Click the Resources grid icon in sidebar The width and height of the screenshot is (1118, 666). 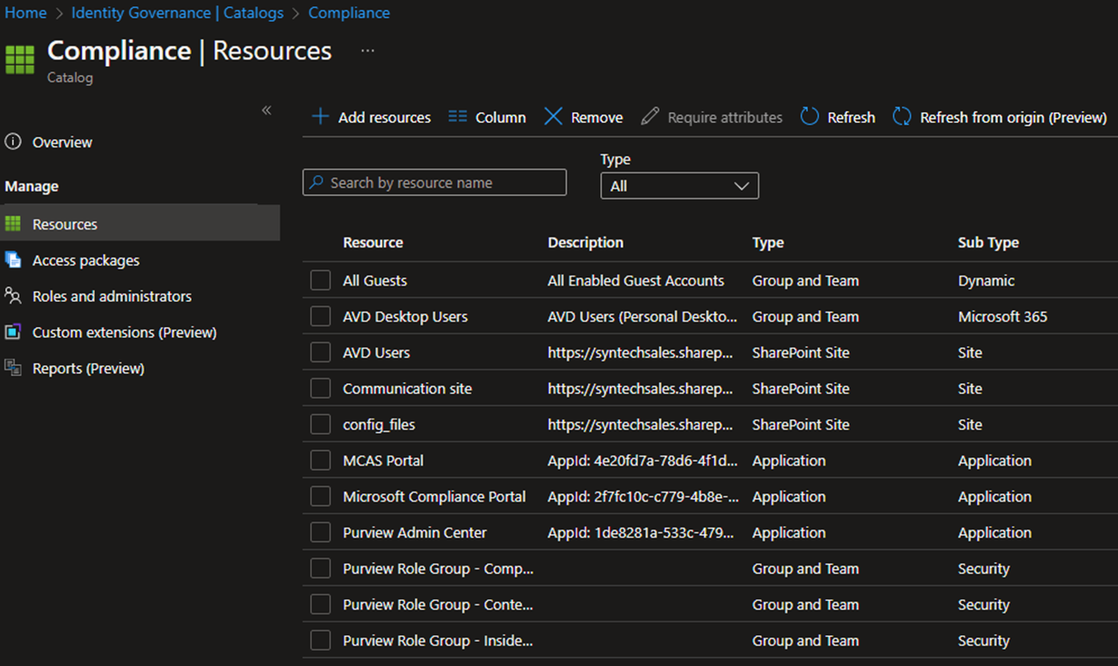[13, 224]
